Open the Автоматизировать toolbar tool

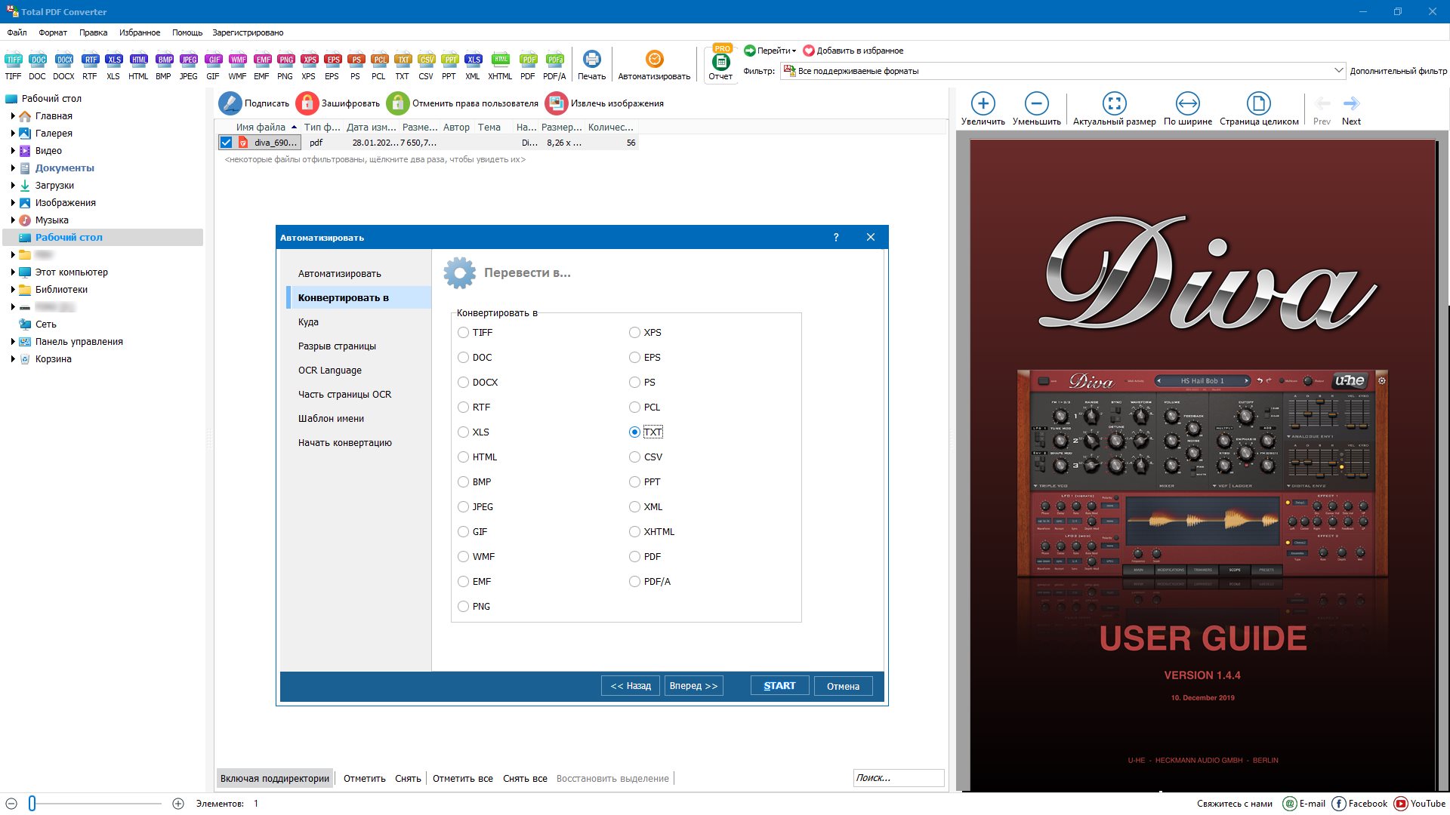(x=654, y=60)
